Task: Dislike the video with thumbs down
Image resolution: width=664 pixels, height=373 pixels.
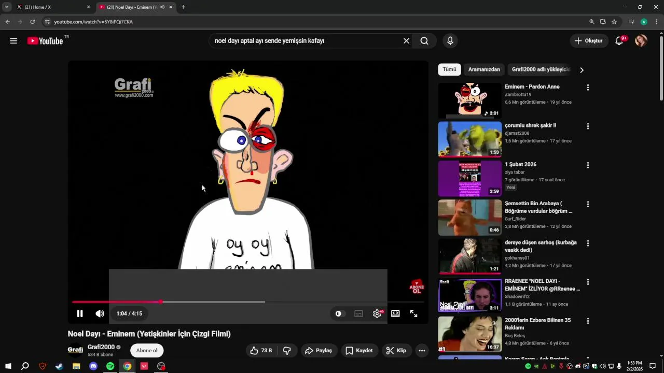Action: point(286,351)
